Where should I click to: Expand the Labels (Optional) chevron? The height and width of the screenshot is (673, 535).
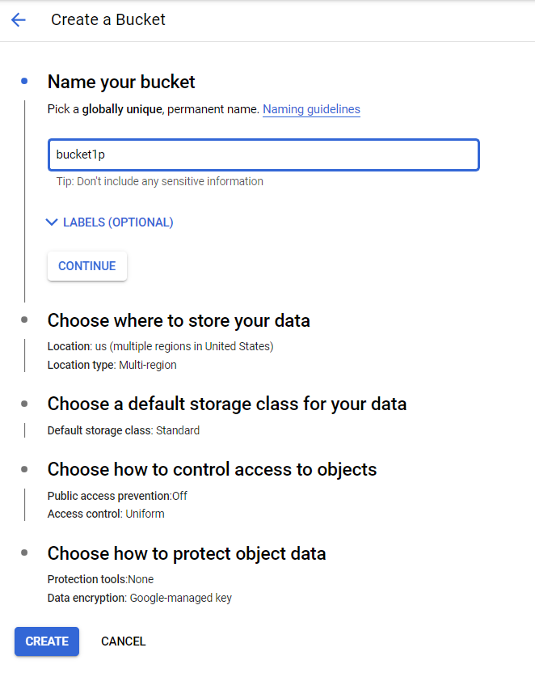coord(53,222)
